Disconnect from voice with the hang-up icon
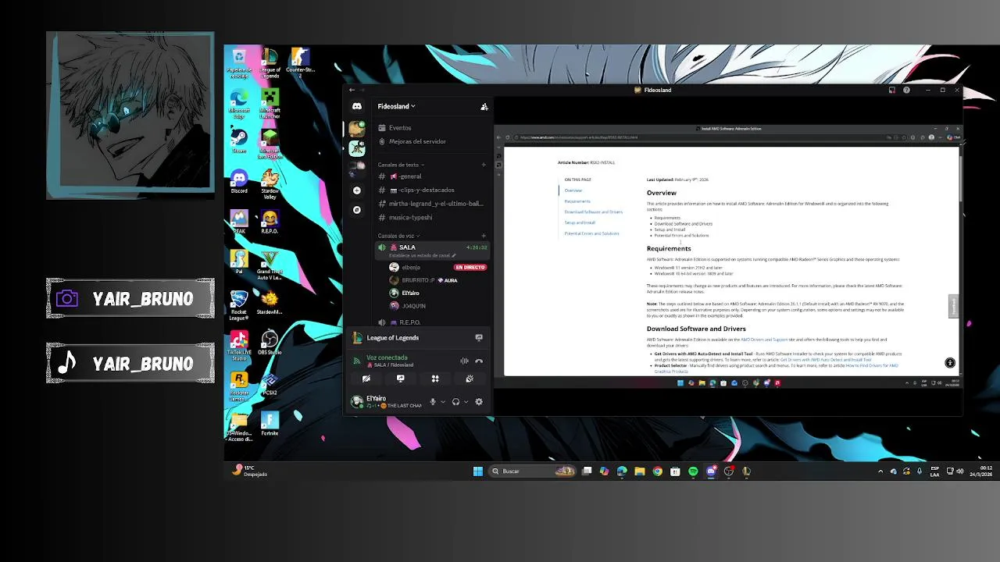Viewport: 1000px width, 562px height. 479,361
